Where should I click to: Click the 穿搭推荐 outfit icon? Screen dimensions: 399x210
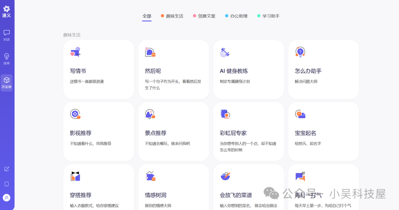(x=75, y=176)
